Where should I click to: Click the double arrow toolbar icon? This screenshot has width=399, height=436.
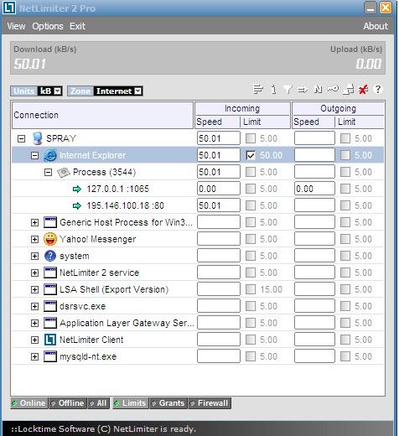click(303, 90)
